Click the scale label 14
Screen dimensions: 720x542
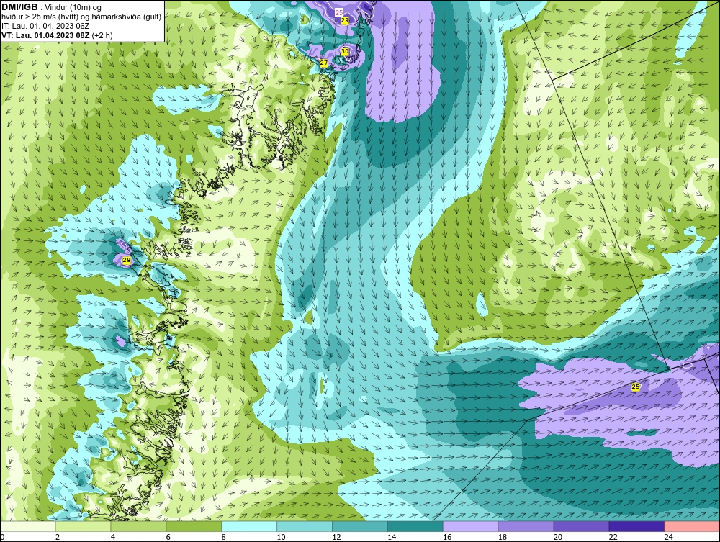(392, 537)
